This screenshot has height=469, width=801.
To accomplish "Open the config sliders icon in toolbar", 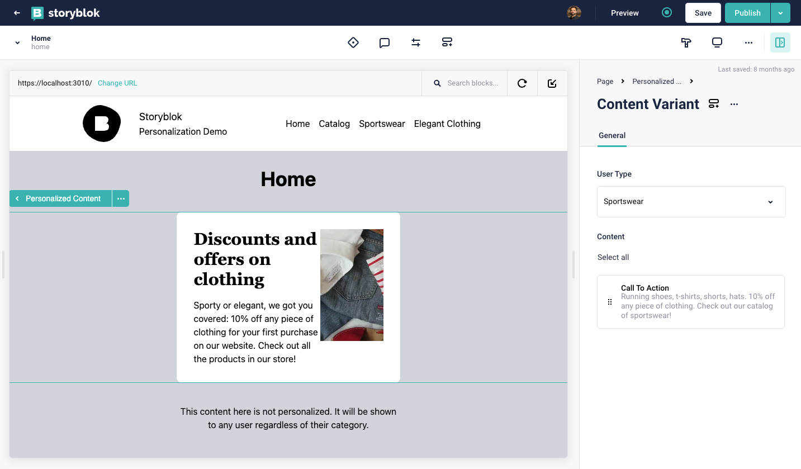I will click(x=416, y=42).
